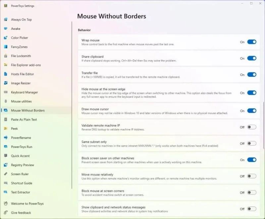Click the Color Picker icon in sidebar
This screenshot has height=219, width=265.
[6, 38]
